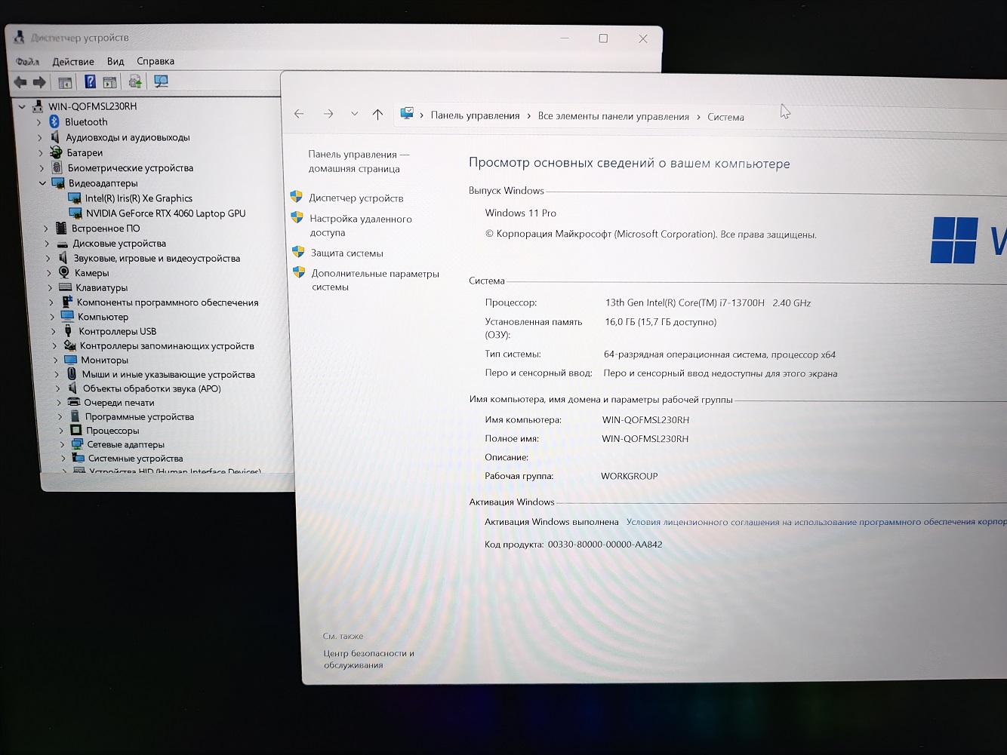This screenshot has height=755, width=1007.
Task: Open Центр безопасности и обслуживания link
Action: 368,659
